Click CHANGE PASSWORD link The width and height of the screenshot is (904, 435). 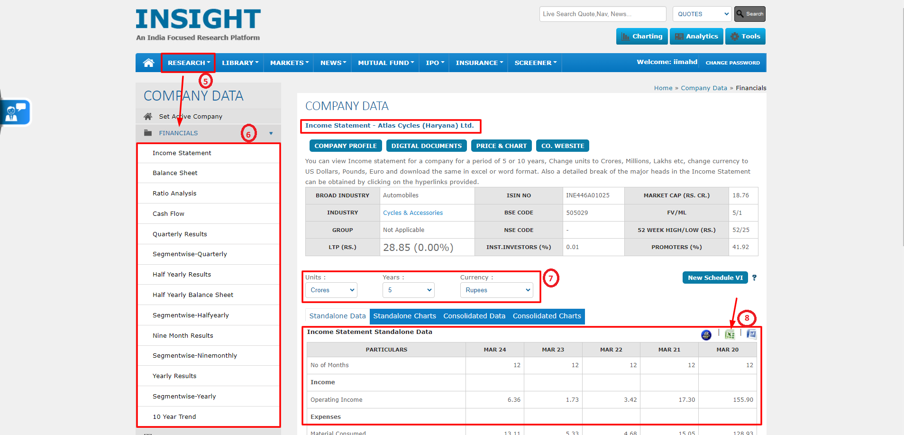click(732, 63)
